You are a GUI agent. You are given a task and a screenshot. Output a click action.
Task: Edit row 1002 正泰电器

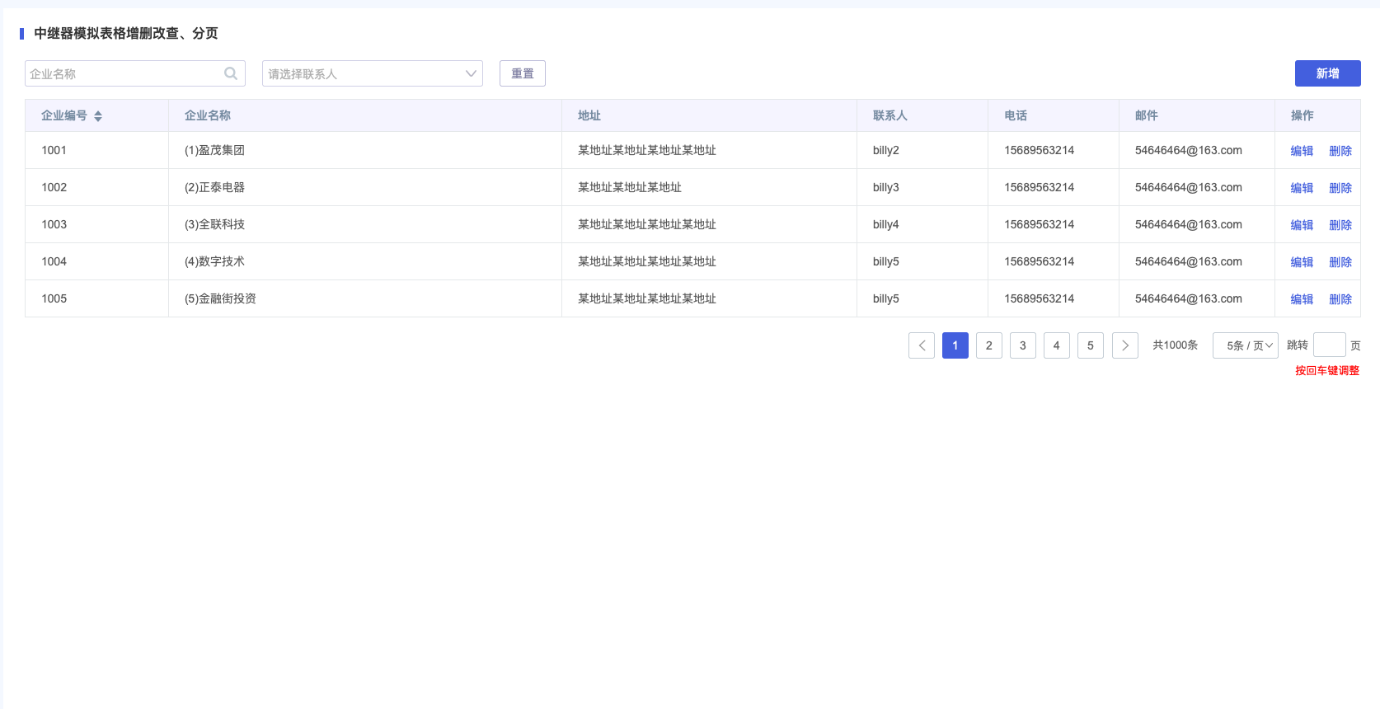tap(1302, 188)
